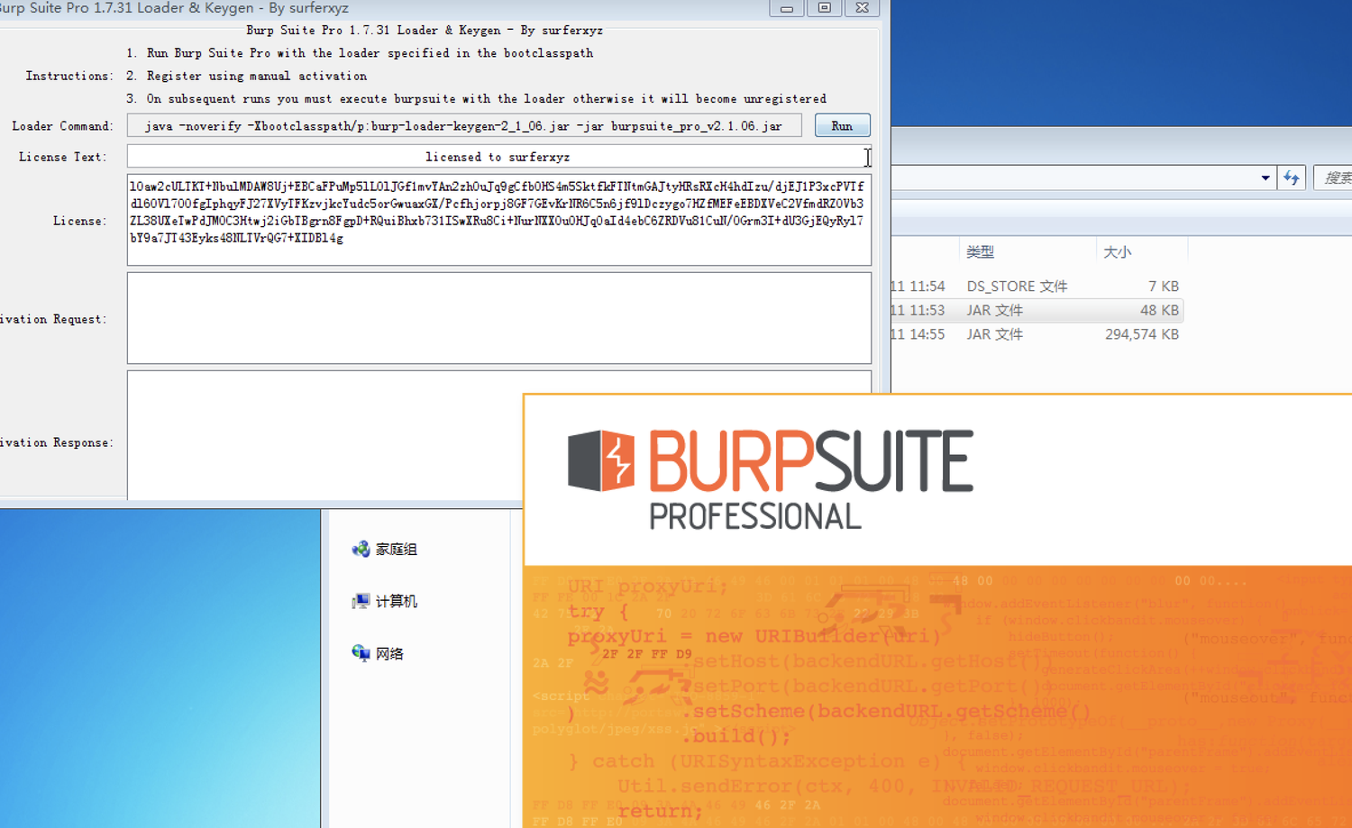Select the 294,574 KB JAR 文件 row

coord(1036,333)
